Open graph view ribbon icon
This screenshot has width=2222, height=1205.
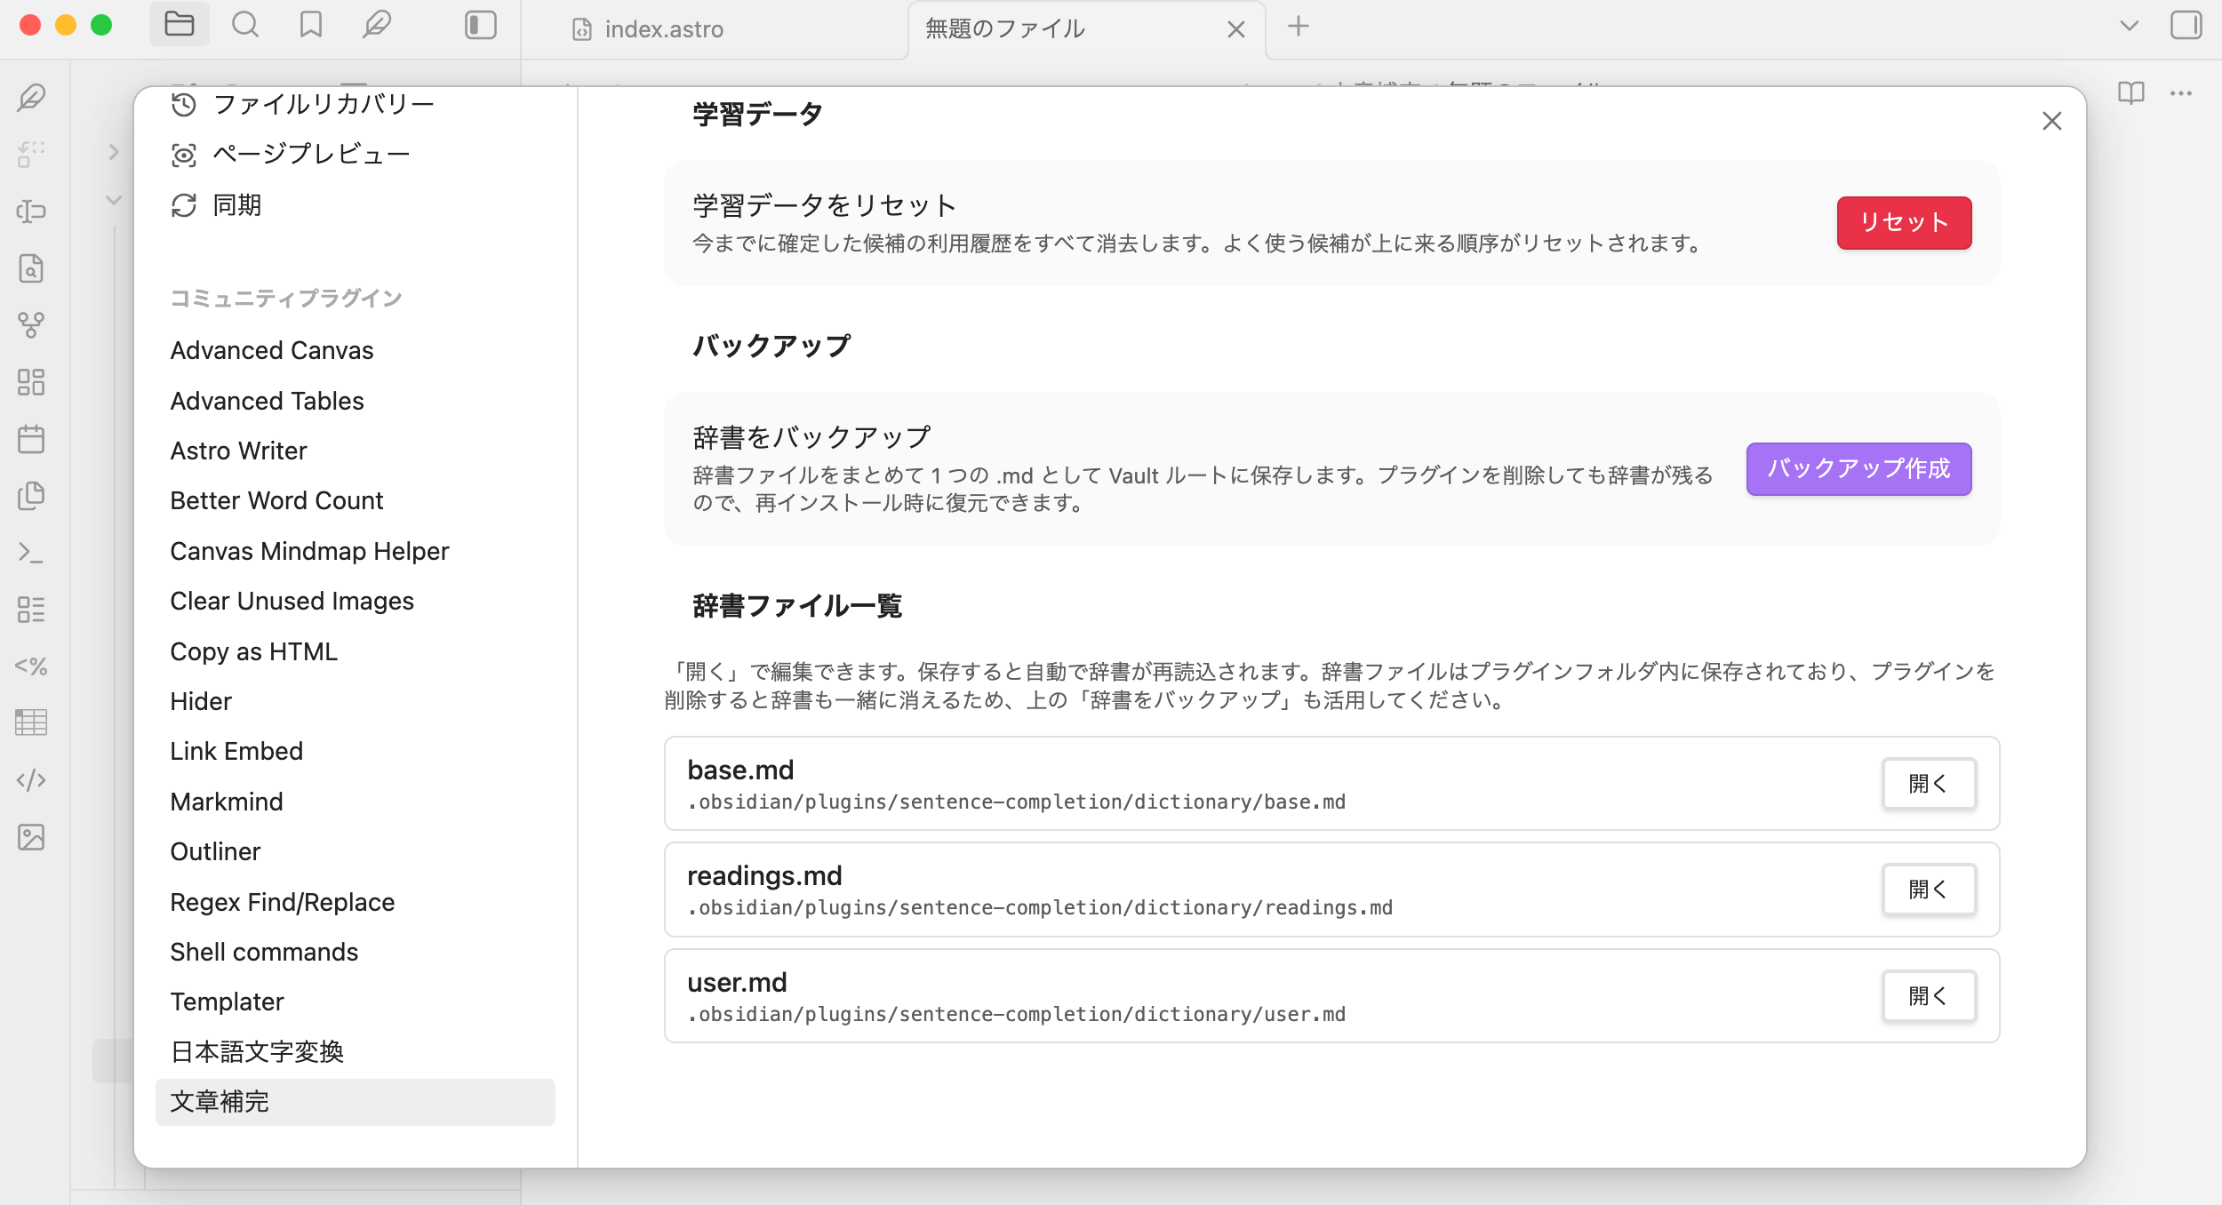tap(31, 324)
